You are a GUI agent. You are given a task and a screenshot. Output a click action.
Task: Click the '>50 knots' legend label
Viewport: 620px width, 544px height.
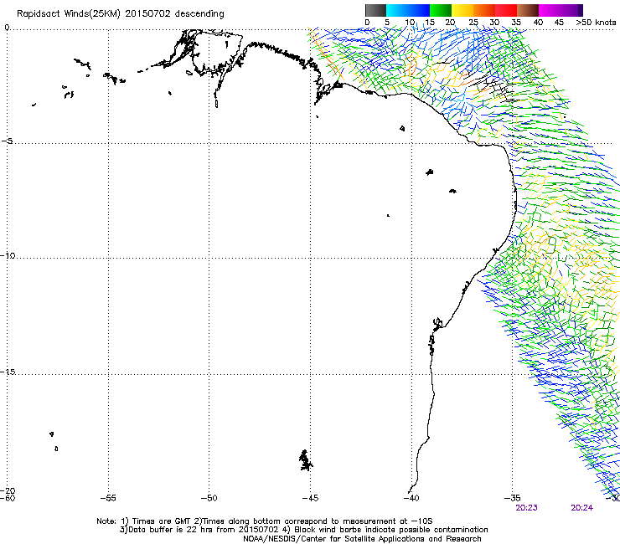596,22
